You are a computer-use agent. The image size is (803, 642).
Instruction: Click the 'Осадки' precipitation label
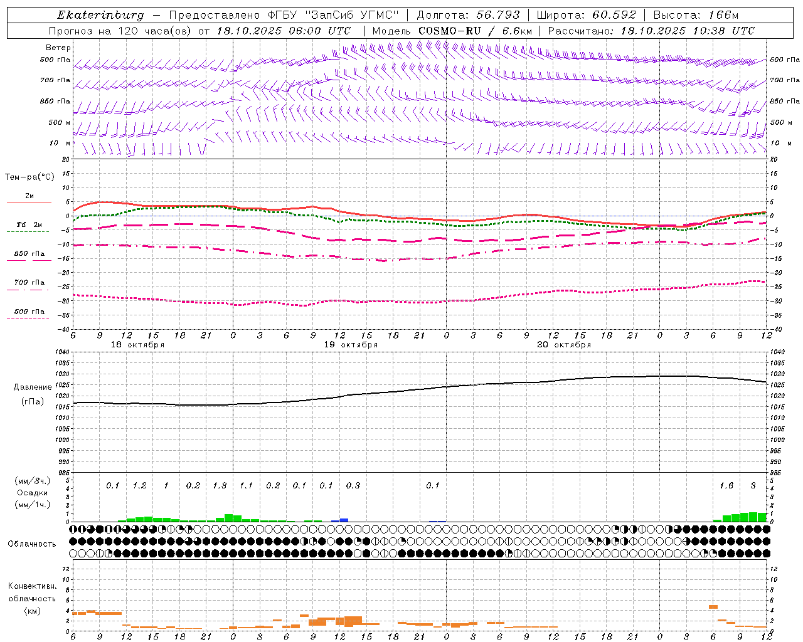coord(33,493)
